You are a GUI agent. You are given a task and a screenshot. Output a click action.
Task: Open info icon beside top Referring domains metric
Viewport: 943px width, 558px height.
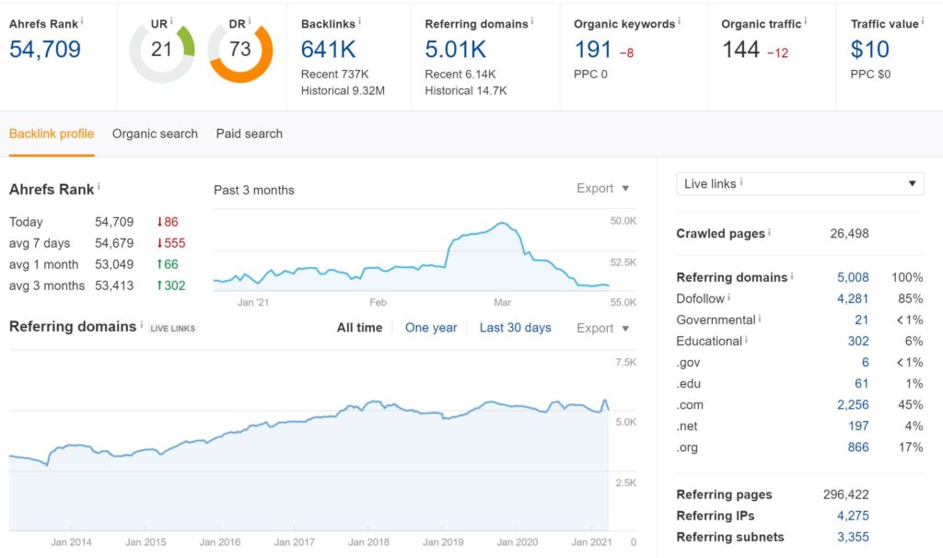[532, 21]
